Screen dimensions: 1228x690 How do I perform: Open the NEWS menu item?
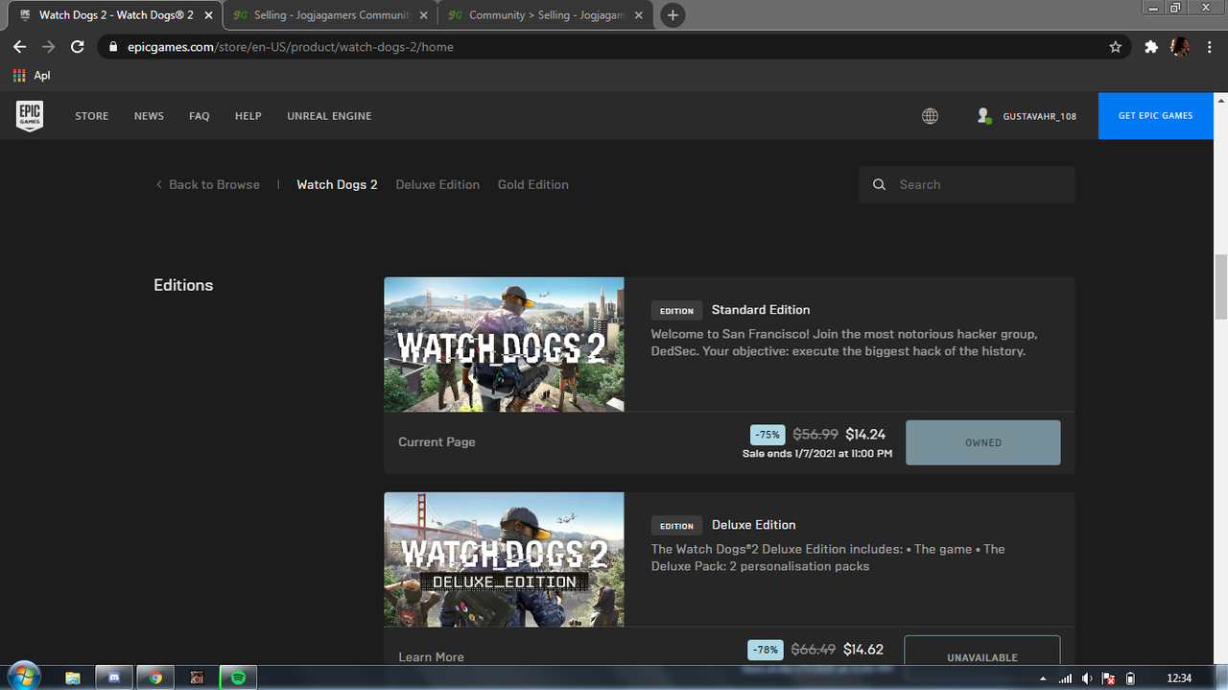point(149,116)
